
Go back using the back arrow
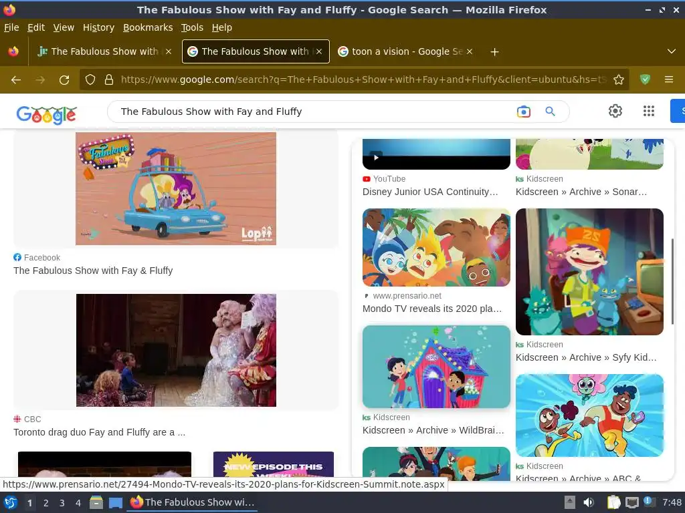point(16,80)
